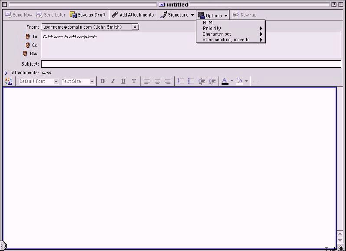This screenshot has width=346, height=251.
Task: Insert horizontal line
Action: 256,81
